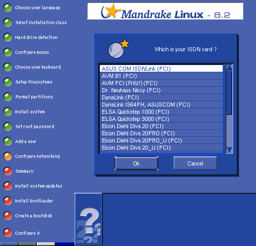Select the light blue theme color swatch
The image size is (256, 246).
coord(9,244)
